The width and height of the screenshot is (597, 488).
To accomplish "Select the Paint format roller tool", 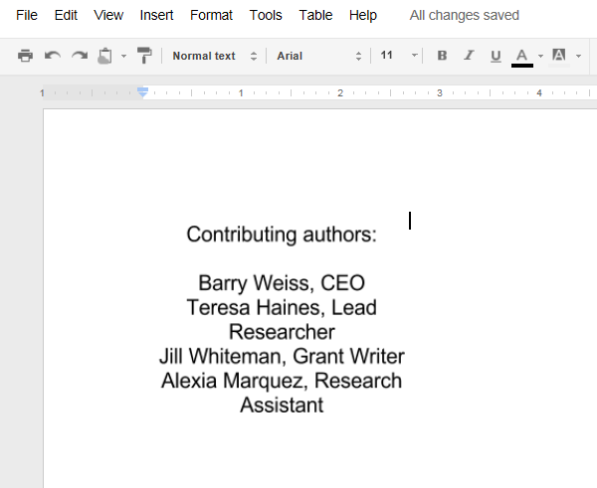I will point(144,56).
